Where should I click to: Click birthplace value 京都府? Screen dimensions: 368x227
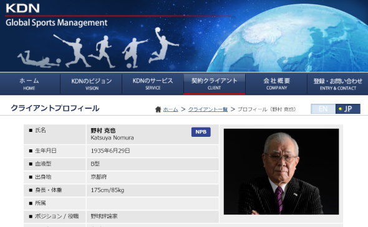tap(99, 177)
